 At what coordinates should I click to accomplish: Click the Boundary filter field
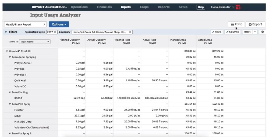click(102, 32)
